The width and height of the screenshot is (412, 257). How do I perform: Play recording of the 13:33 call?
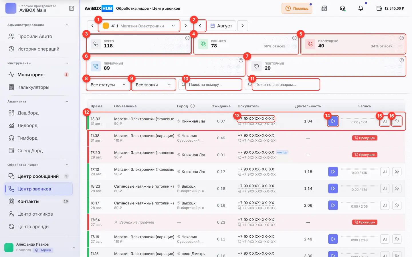pos(333,121)
